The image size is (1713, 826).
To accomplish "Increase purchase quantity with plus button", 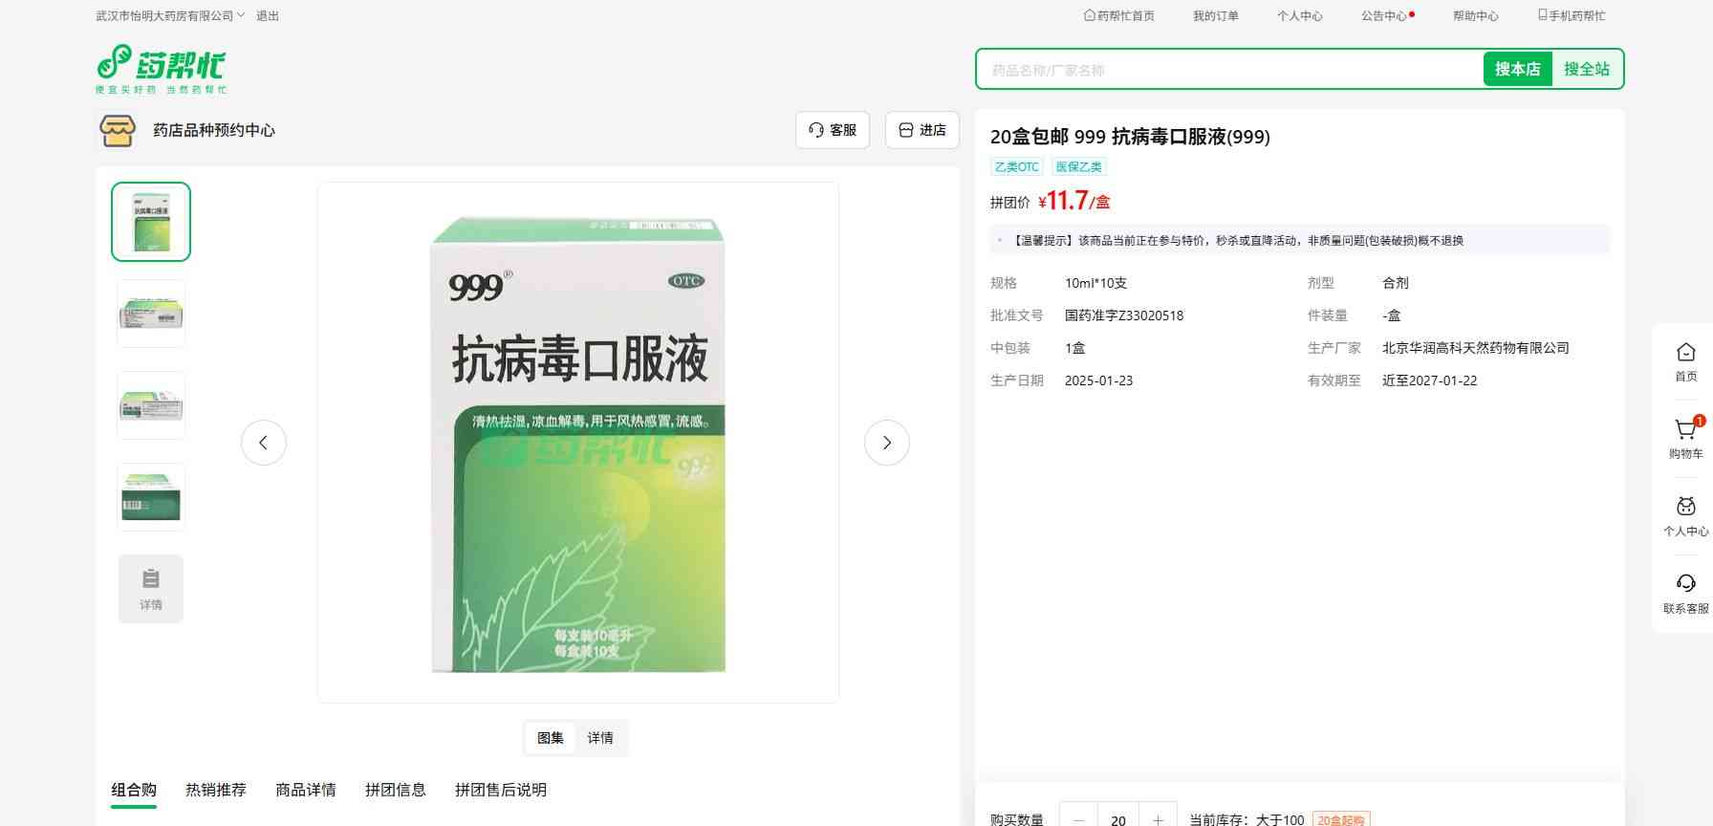I will coord(1158,819).
